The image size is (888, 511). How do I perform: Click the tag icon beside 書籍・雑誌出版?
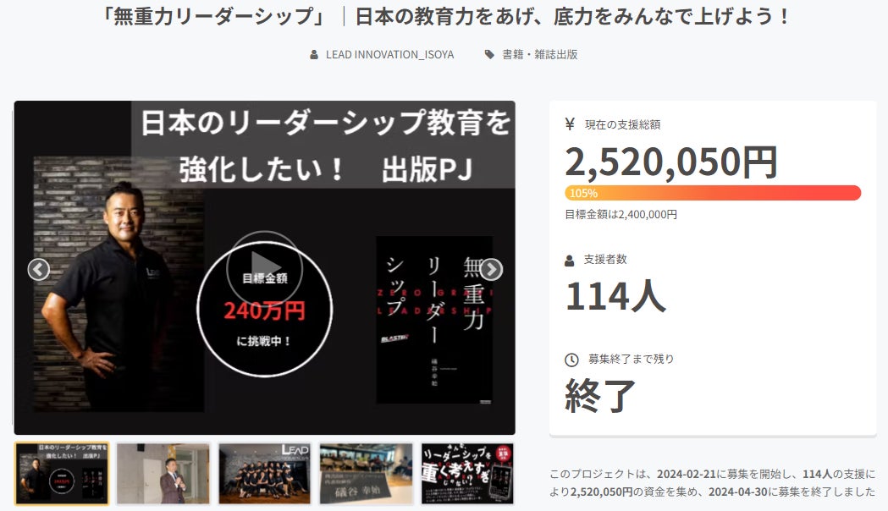(489, 54)
